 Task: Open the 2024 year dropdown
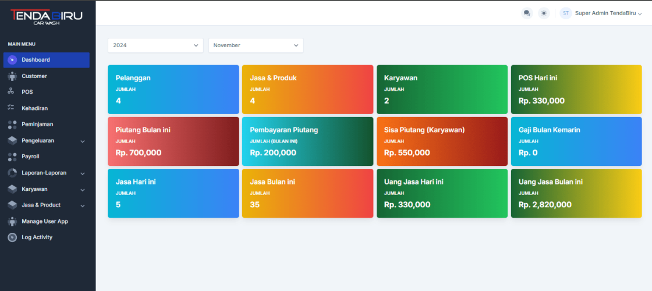click(x=155, y=45)
